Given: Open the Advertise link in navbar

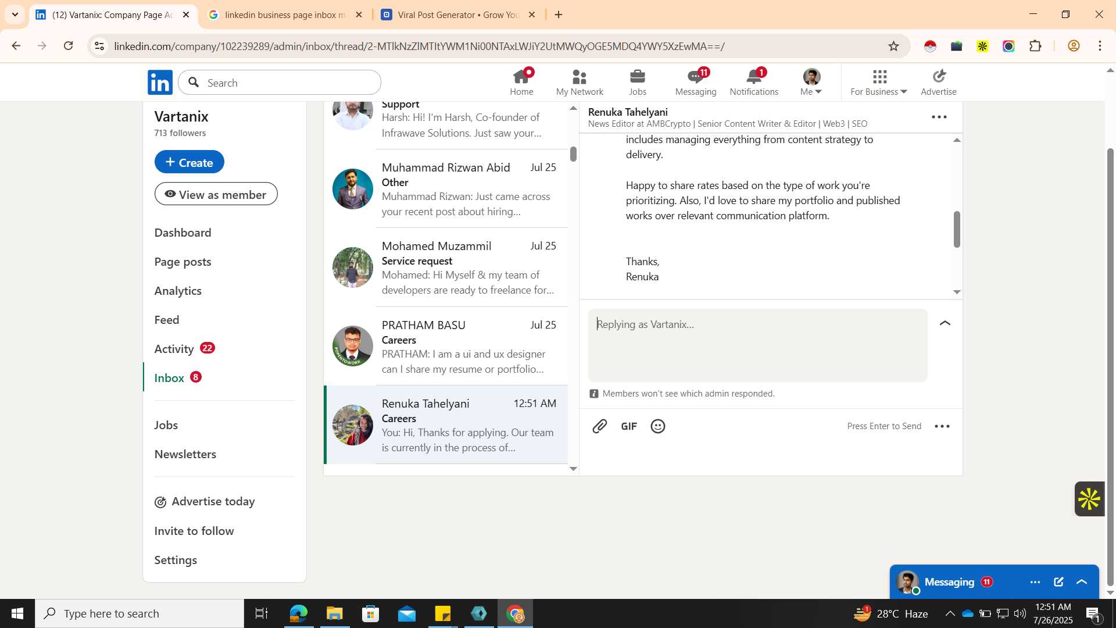Looking at the screenshot, I should [x=938, y=83].
